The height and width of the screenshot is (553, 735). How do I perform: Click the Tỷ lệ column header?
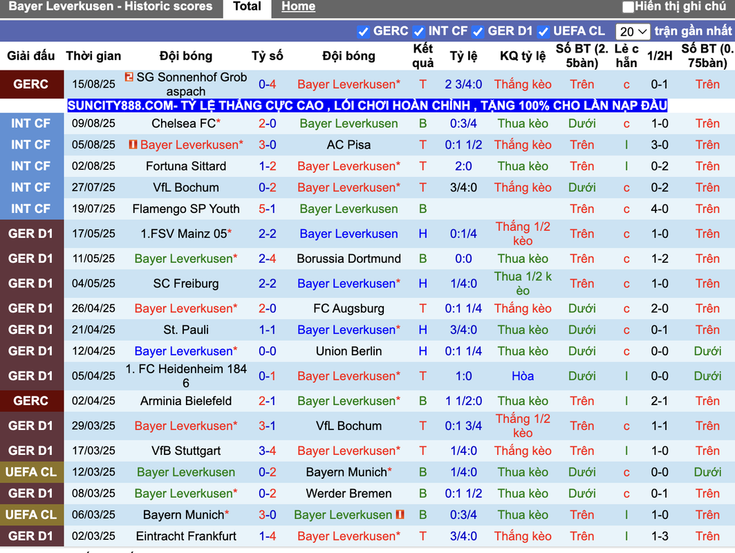[x=463, y=56]
